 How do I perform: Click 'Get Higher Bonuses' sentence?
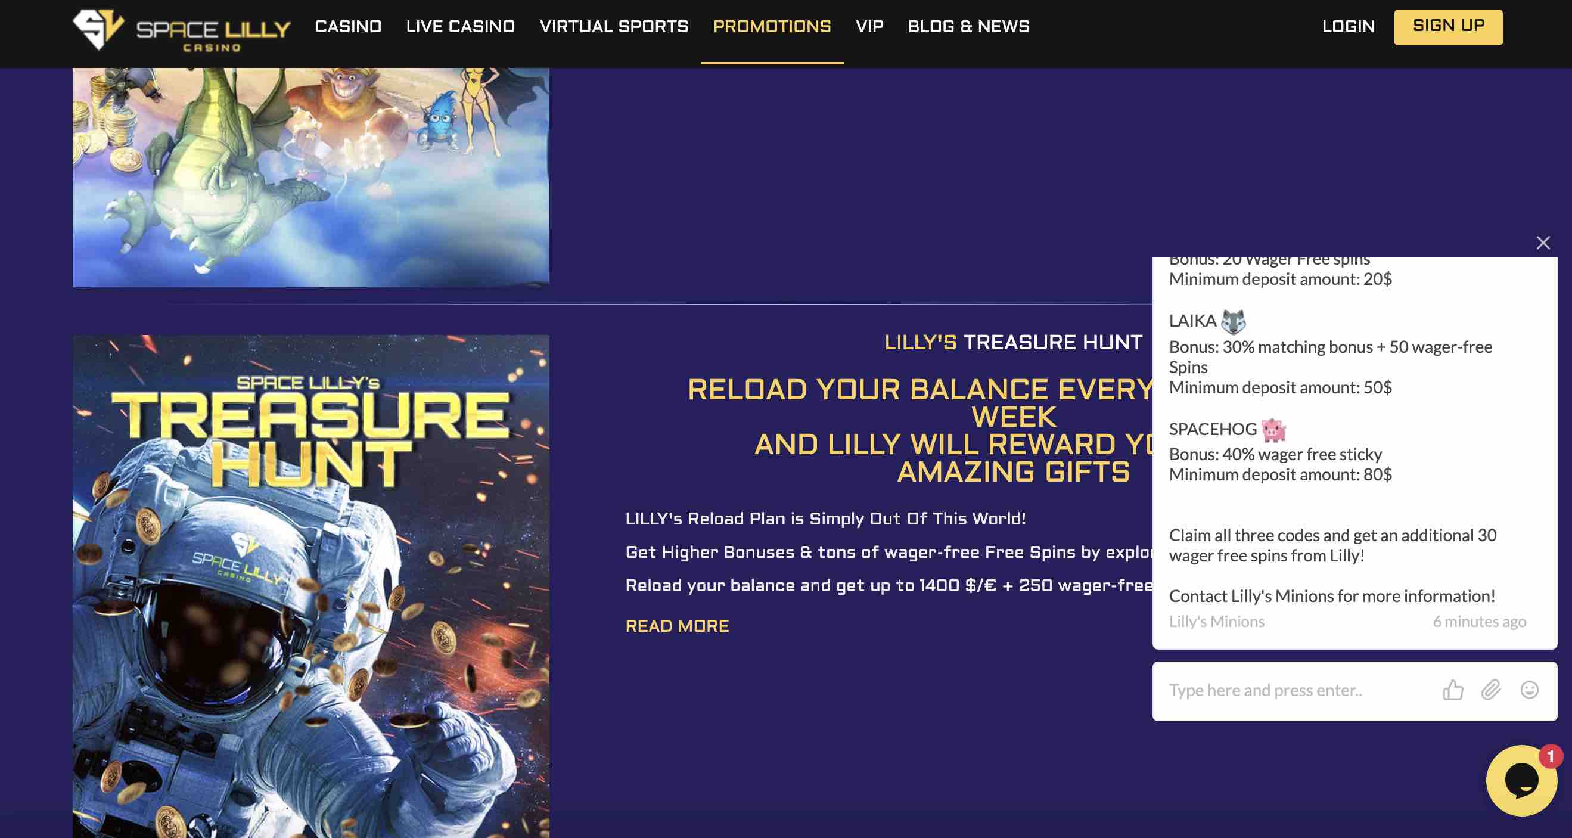pos(889,553)
